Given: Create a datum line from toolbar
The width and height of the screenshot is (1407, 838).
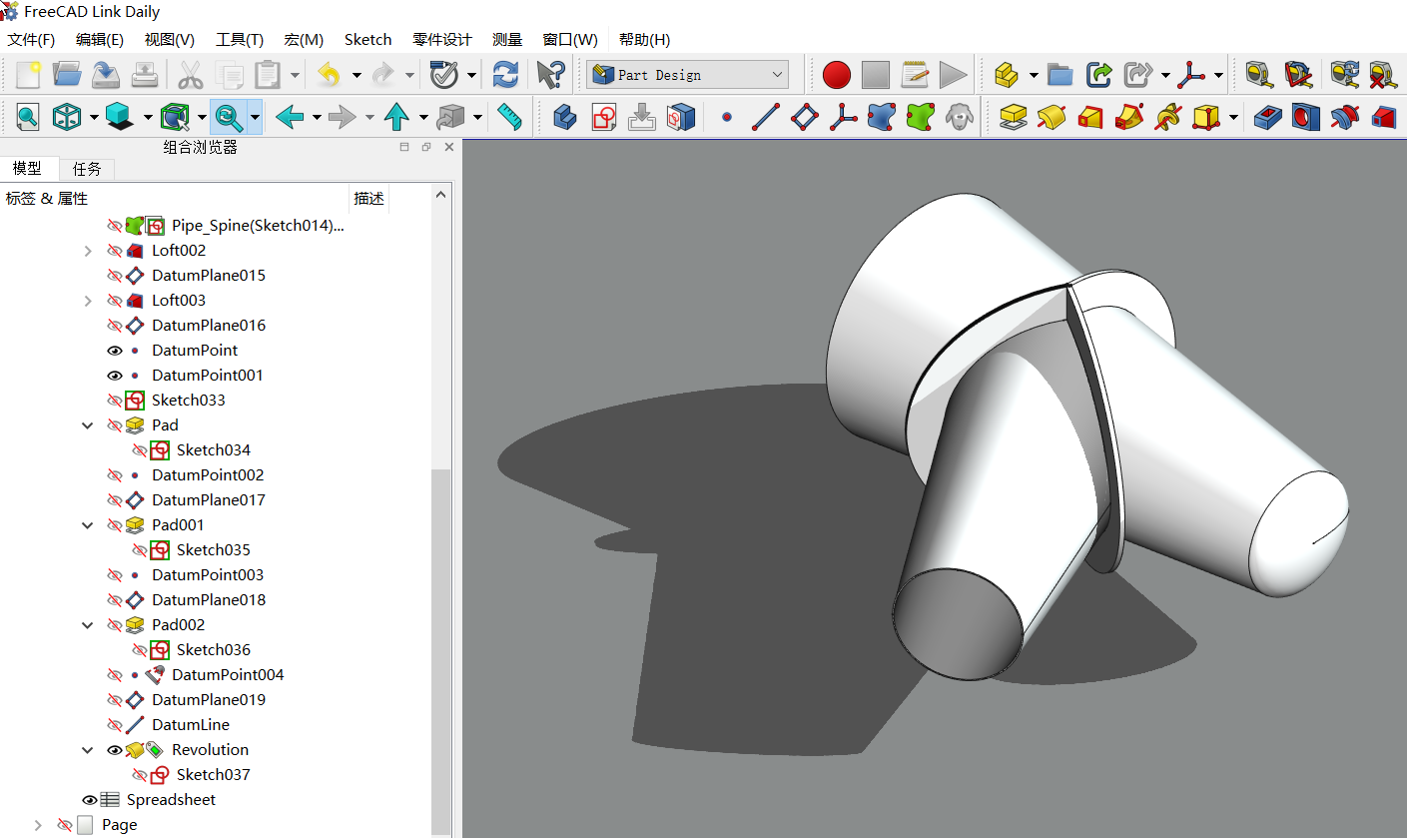Looking at the screenshot, I should (x=765, y=118).
